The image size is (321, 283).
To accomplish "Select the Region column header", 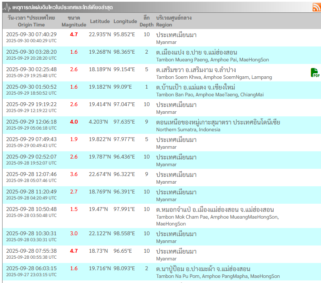I will coord(174,21).
